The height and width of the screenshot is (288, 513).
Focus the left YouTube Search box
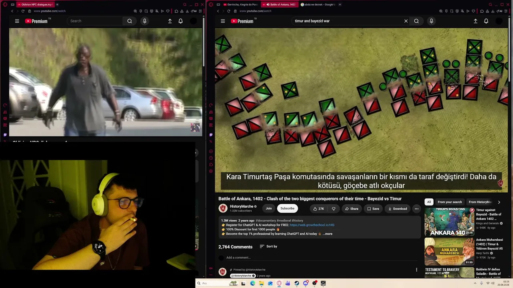click(x=95, y=21)
